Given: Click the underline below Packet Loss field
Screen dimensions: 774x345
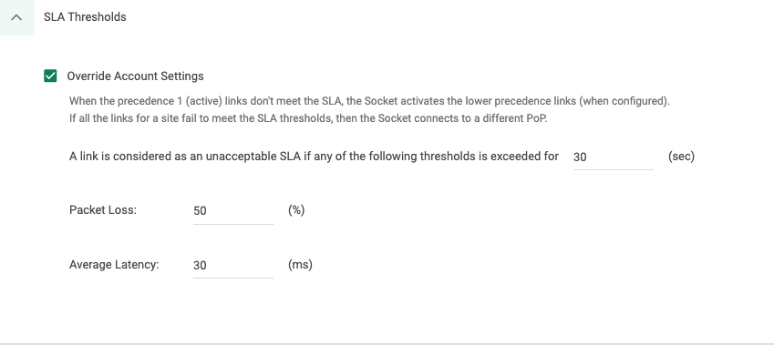Looking at the screenshot, I should click(x=233, y=224).
